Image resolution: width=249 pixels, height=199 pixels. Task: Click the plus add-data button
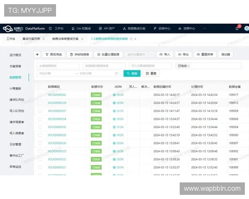tap(37, 54)
